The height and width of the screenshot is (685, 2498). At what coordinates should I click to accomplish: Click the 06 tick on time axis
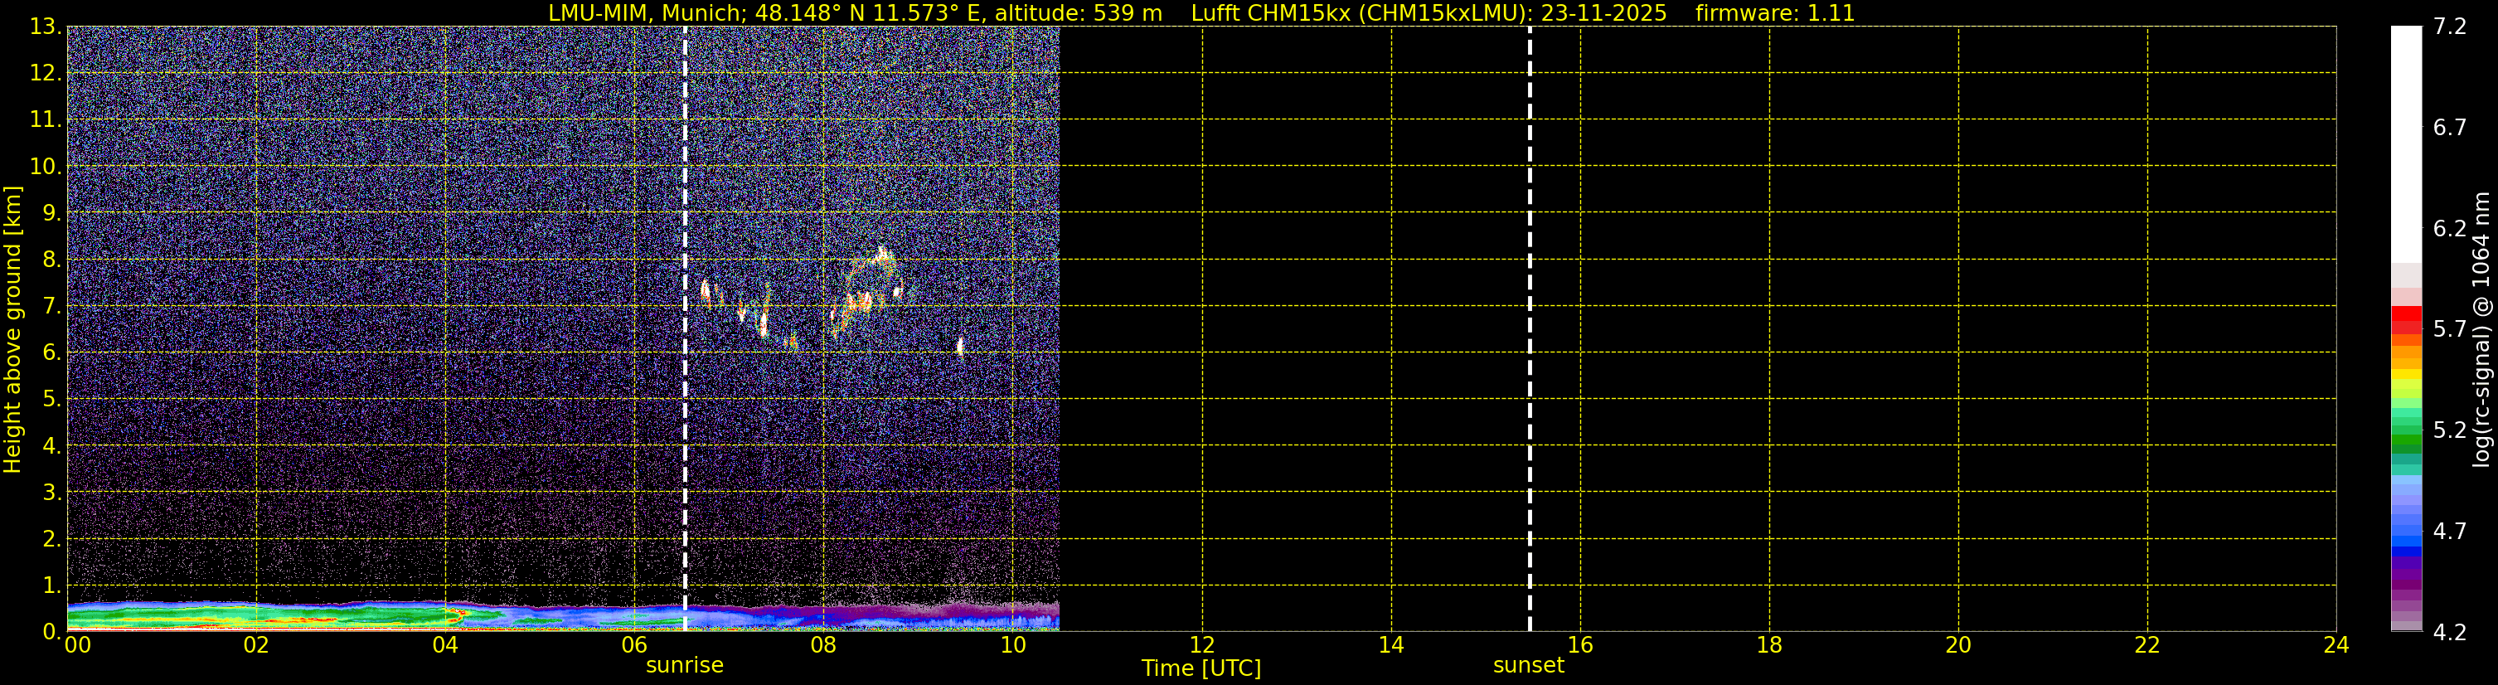(634, 645)
